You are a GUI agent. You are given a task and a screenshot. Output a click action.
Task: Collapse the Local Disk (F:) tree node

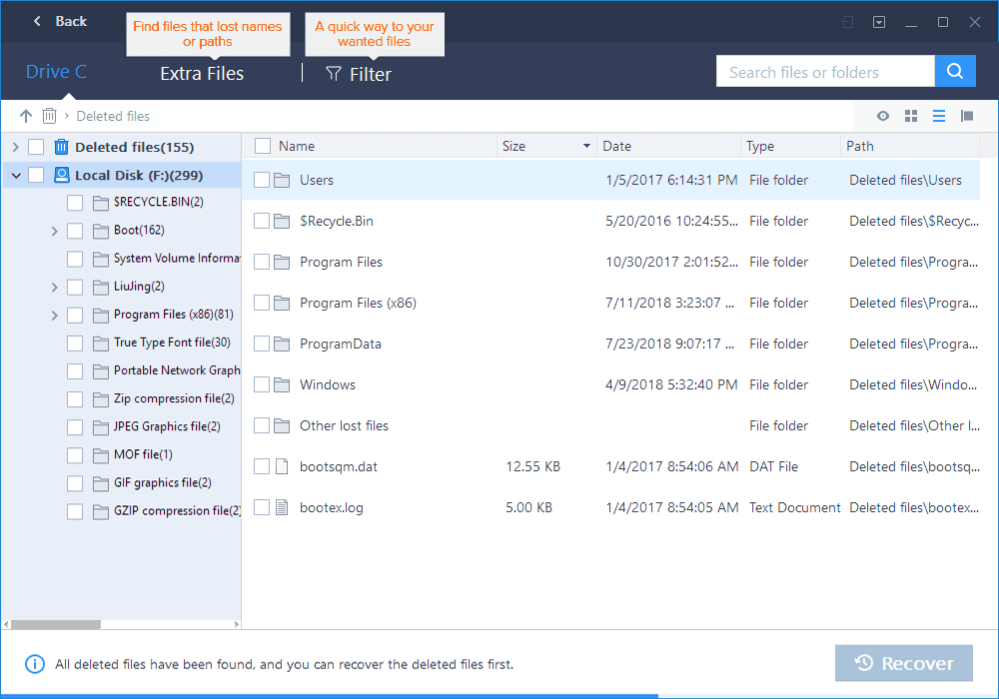(x=16, y=175)
